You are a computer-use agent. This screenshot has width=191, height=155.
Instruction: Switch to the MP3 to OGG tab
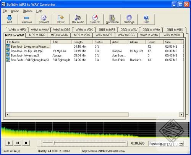coord(37,35)
